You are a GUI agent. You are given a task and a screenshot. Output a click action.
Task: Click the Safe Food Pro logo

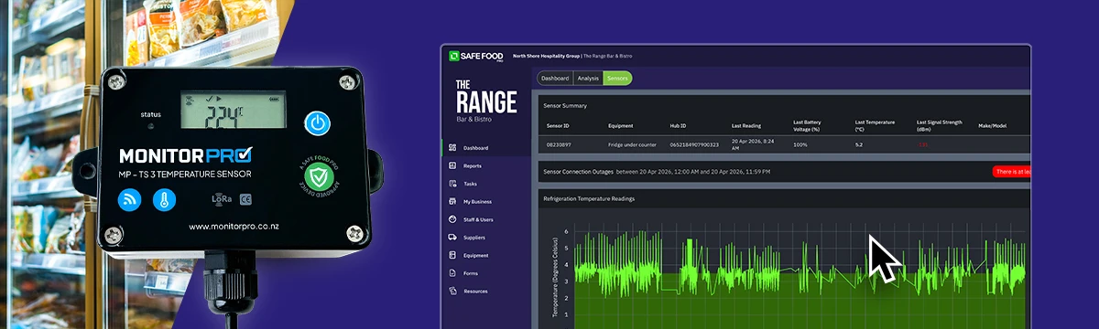pos(476,56)
